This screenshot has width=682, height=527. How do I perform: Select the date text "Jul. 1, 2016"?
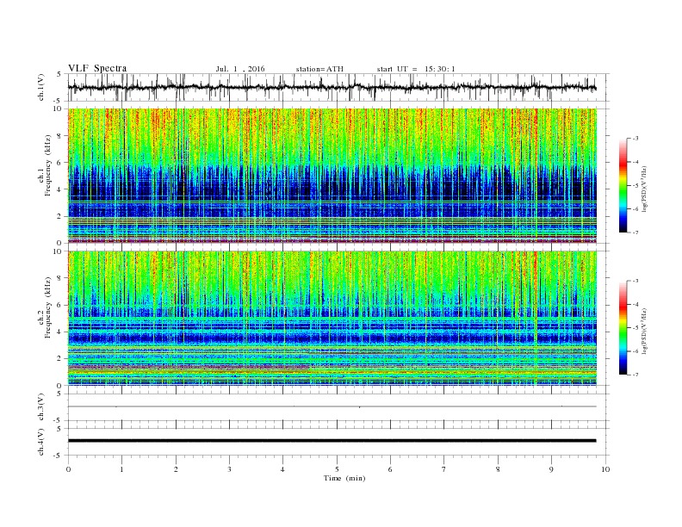point(240,69)
